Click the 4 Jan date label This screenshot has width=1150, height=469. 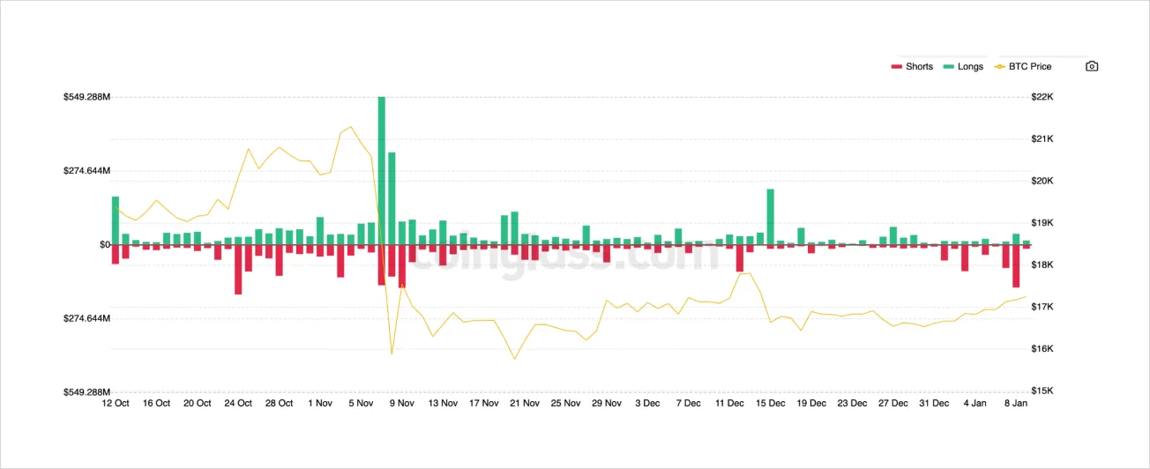[x=975, y=404]
